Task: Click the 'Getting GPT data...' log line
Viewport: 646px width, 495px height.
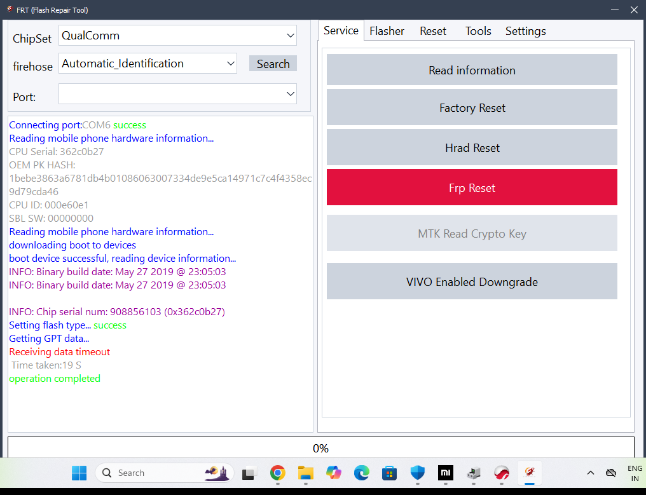Action: (49, 339)
